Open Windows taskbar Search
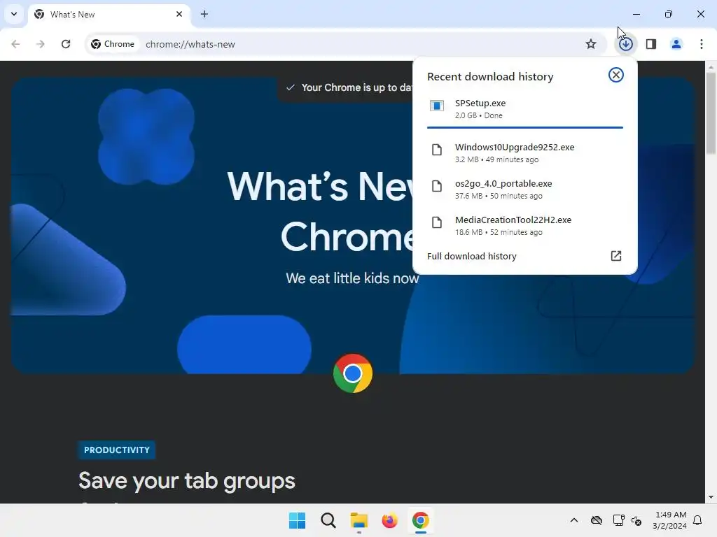 point(328,520)
